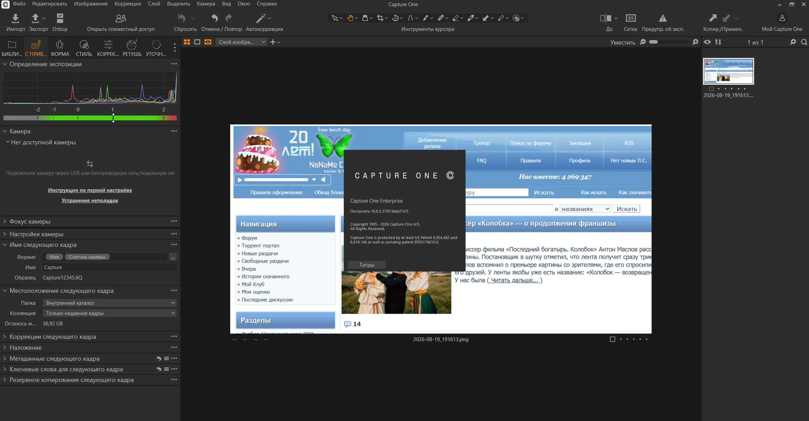
Task: Select the pointer cursor tool
Action: click(335, 18)
